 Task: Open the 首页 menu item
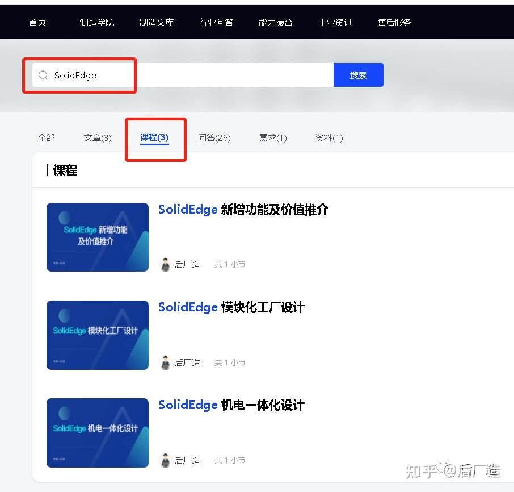[37, 22]
